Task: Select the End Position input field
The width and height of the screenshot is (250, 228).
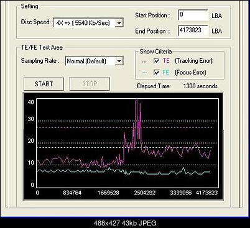Action: tap(193, 30)
